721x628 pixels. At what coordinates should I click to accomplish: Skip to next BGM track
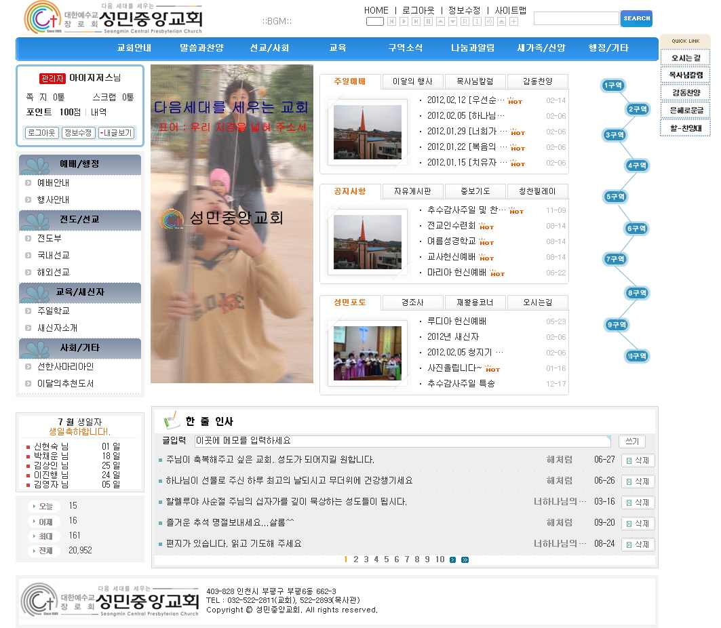(x=416, y=22)
